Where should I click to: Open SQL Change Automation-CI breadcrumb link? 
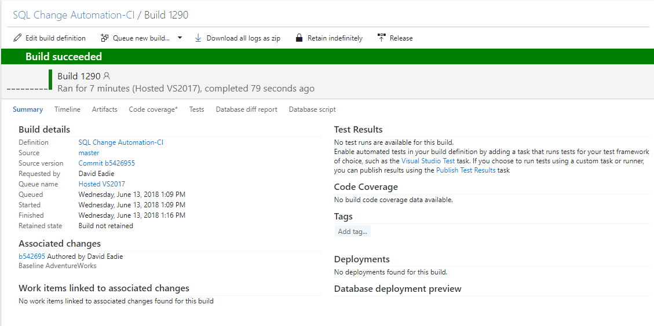(74, 15)
